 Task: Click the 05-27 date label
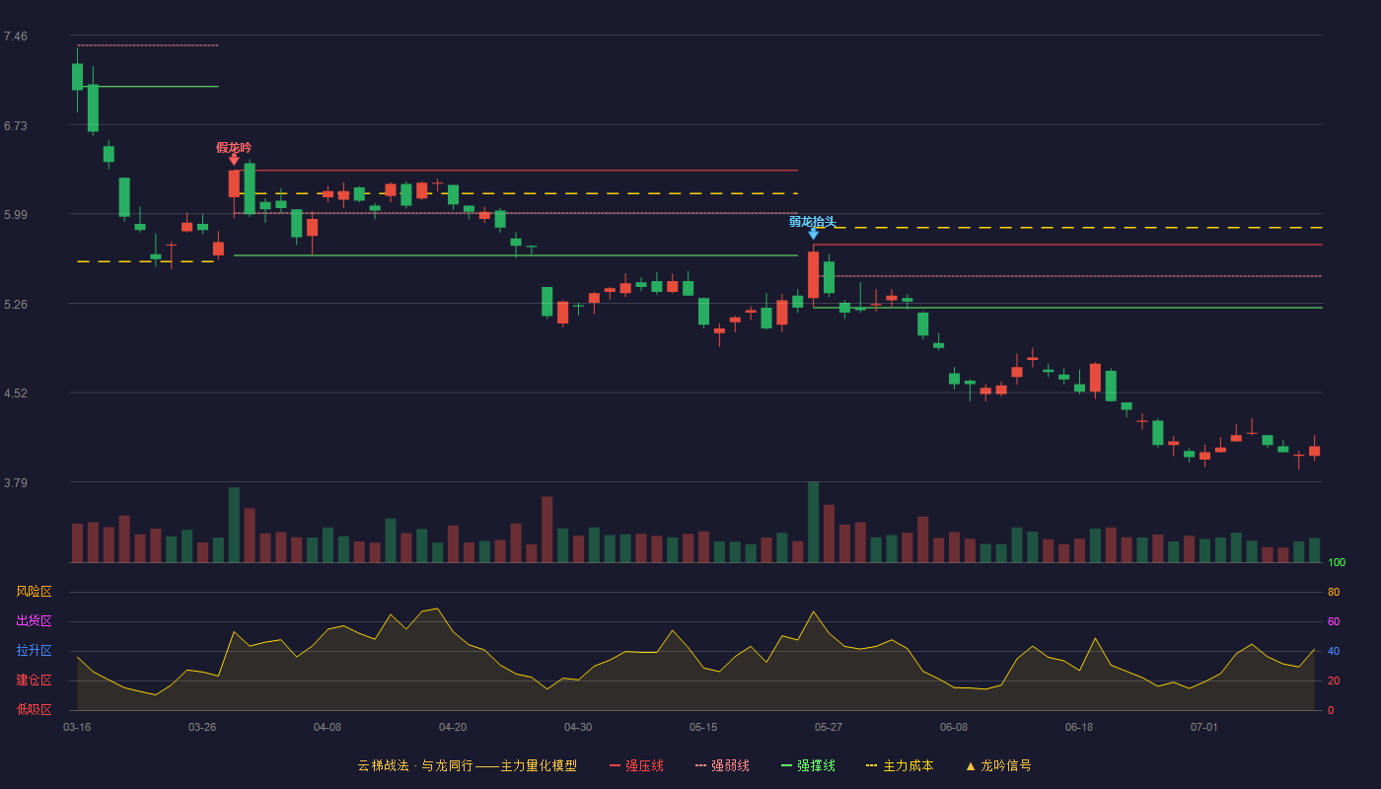point(829,727)
